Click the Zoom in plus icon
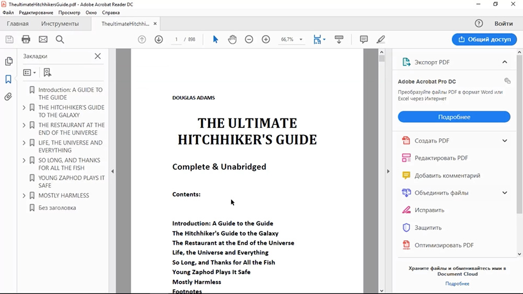 coord(266,39)
